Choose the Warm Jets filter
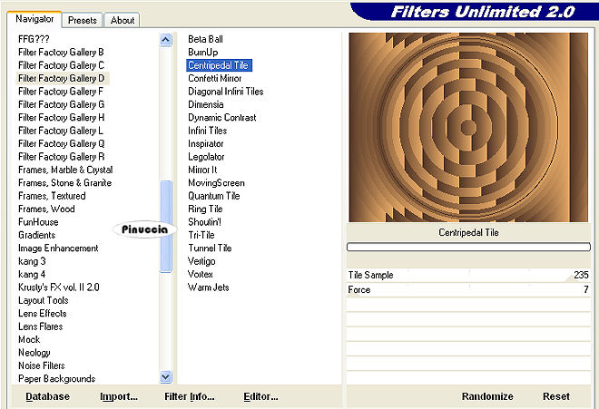 [208, 287]
